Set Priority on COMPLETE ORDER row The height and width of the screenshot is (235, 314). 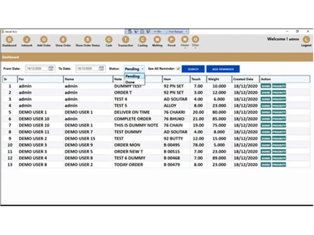tap(279, 119)
